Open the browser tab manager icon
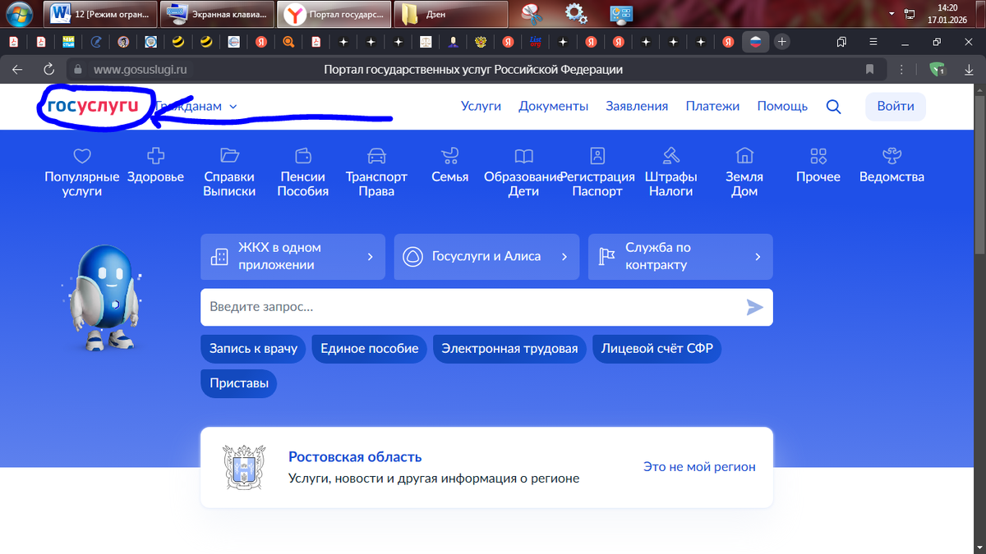 841,41
